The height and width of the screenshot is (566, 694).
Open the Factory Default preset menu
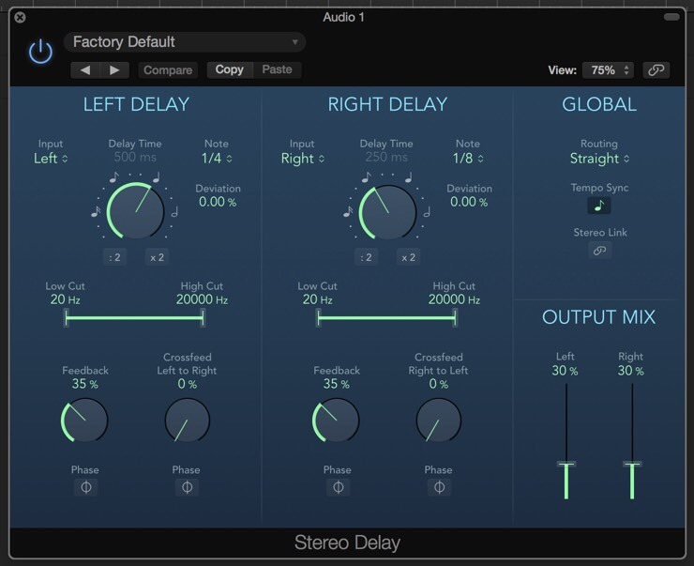point(185,42)
